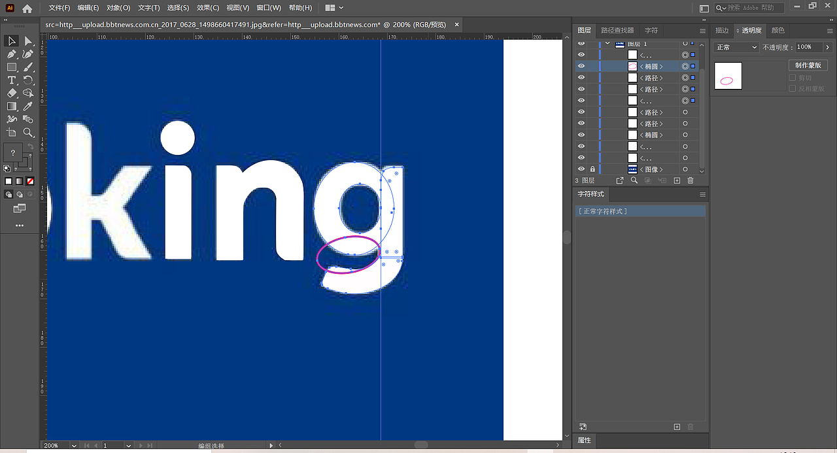This screenshot has width=837, height=453.
Task: Tick the 剪切 checkbox
Action: point(793,78)
